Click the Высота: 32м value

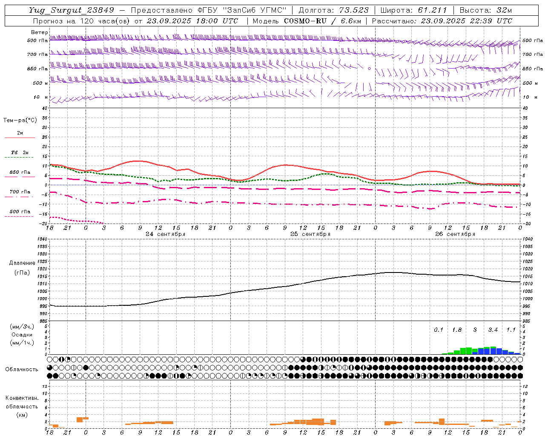point(485,10)
